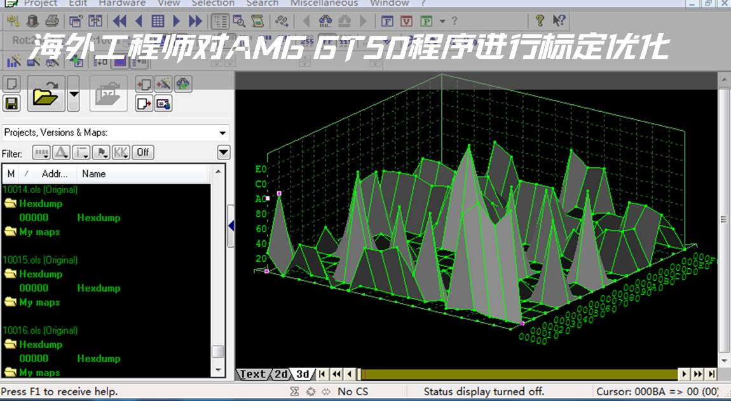The image size is (731, 401).
Task: Click the olive horizontal position slider bar
Action: 518,374
